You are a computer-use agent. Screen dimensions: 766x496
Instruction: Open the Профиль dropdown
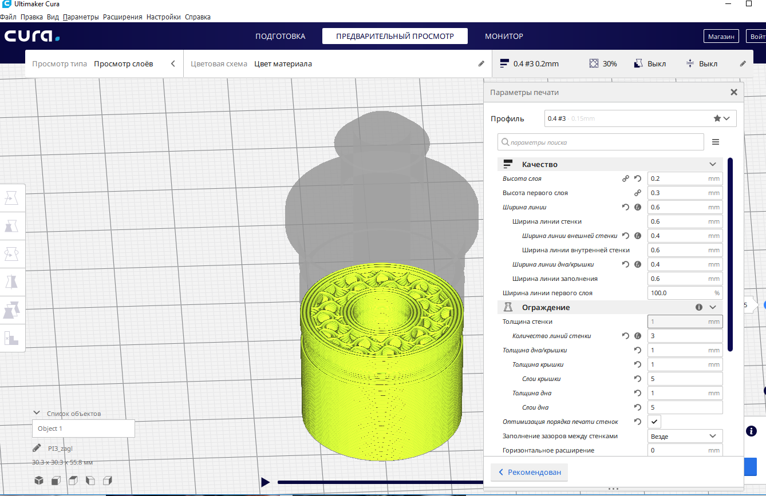[639, 118]
